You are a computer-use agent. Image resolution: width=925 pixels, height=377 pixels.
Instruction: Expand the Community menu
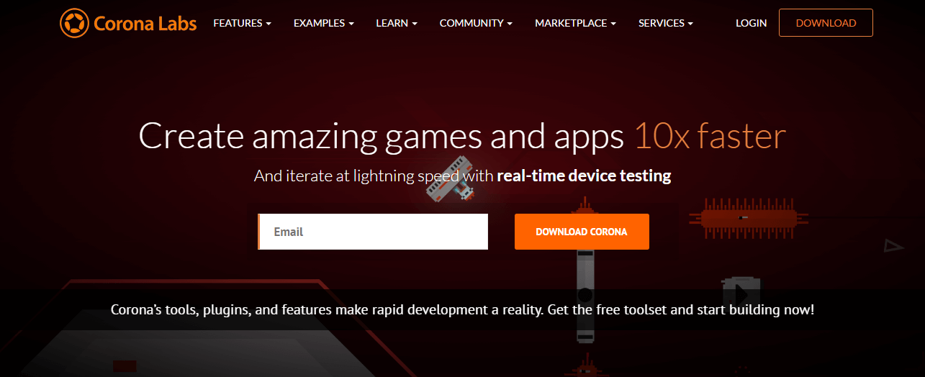pyautogui.click(x=476, y=23)
